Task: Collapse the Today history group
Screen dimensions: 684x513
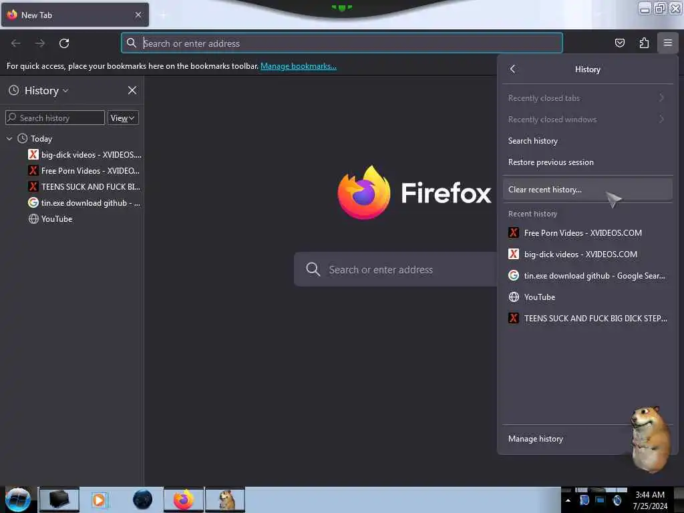Action: coord(9,139)
